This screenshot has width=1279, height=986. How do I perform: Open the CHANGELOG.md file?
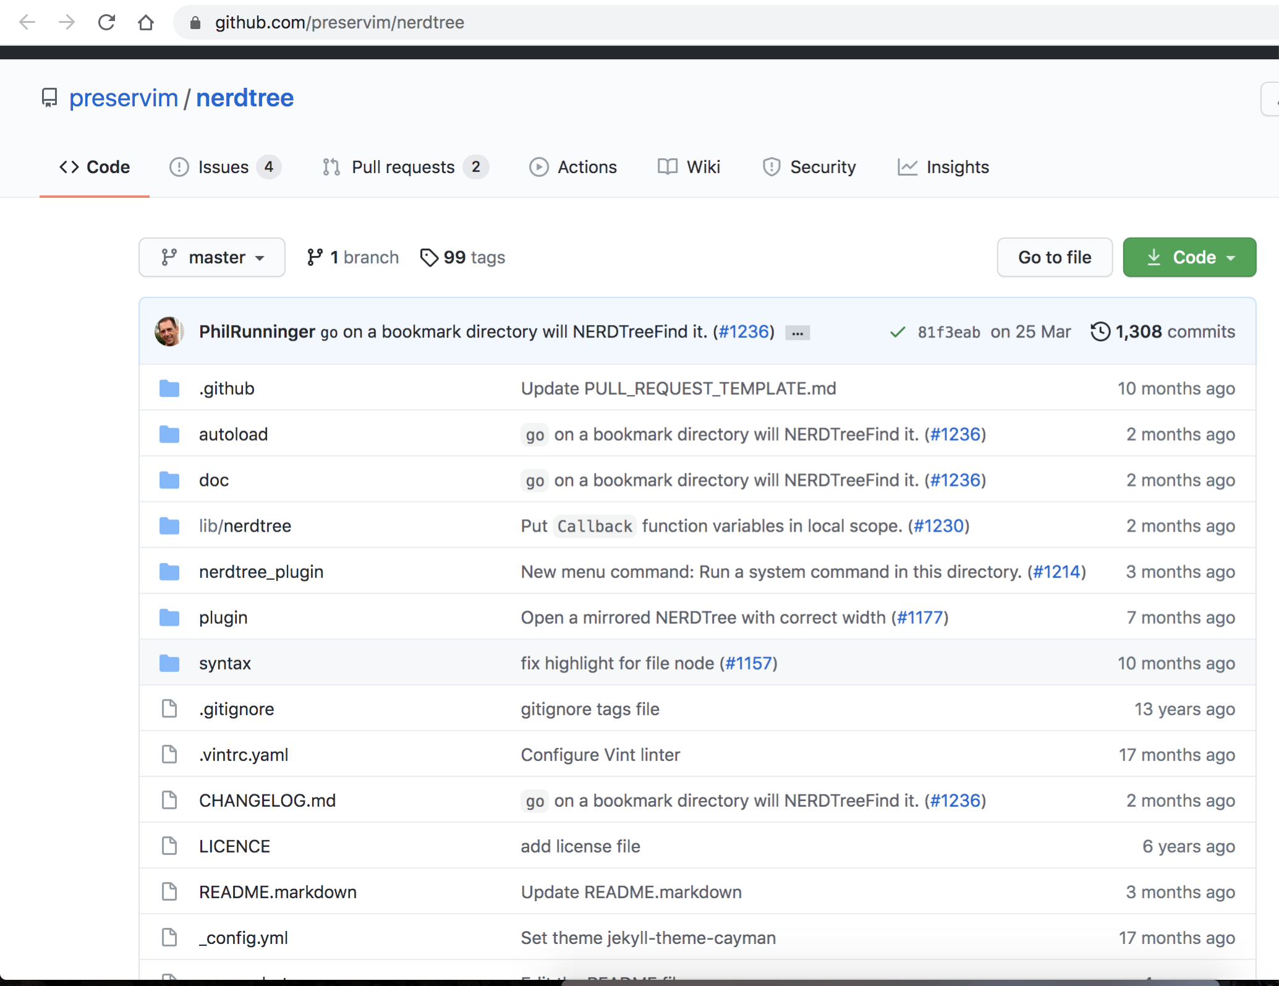[267, 801]
